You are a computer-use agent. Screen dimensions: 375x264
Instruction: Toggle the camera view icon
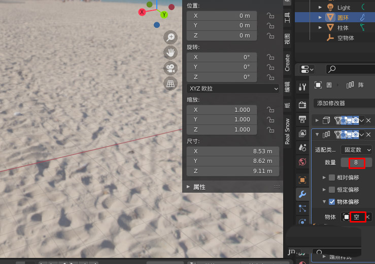171,68
